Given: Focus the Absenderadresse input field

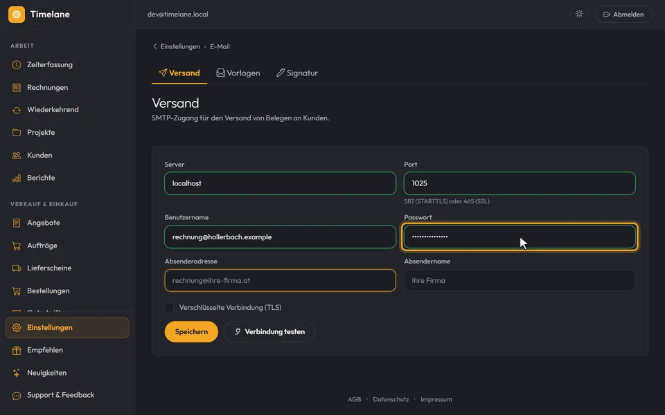Looking at the screenshot, I should point(281,280).
